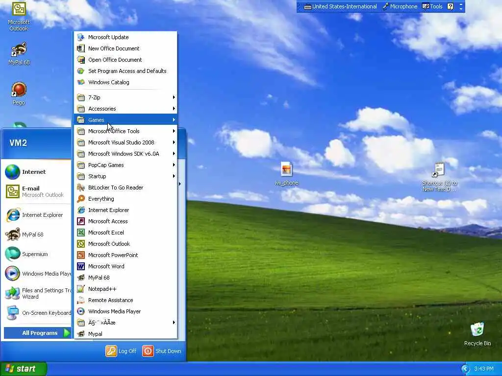The height and width of the screenshot is (376, 502).
Task: Expand the Startup submenu arrow
Action: click(174, 176)
